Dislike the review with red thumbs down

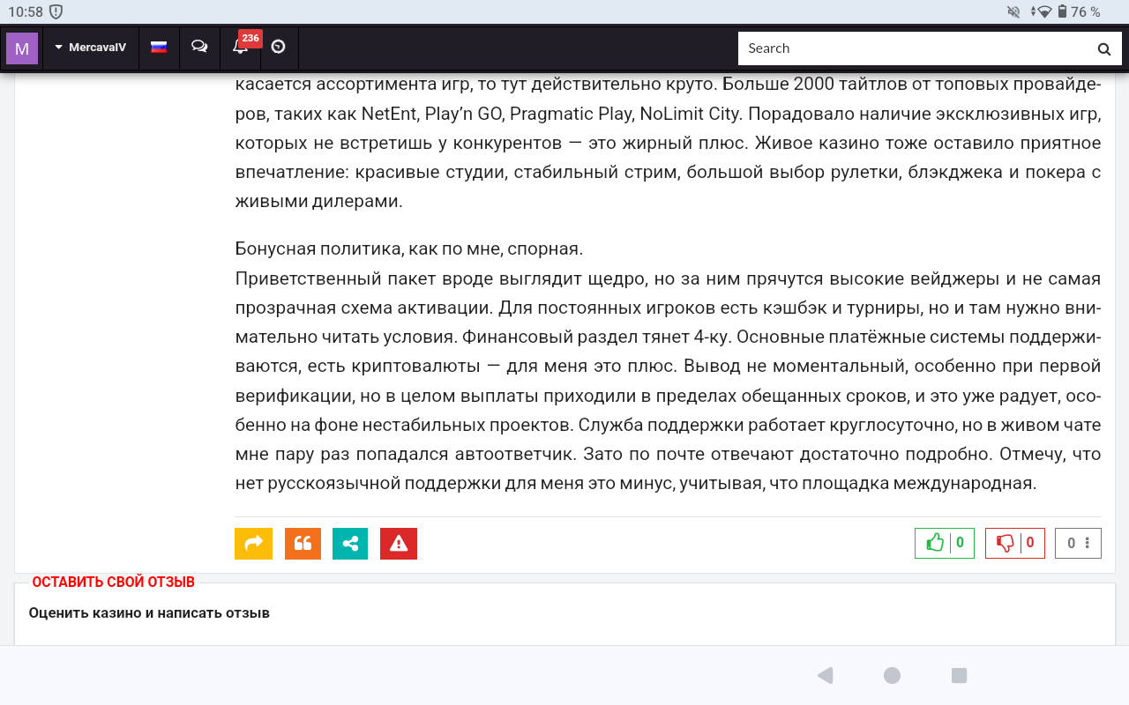pyautogui.click(x=1014, y=543)
